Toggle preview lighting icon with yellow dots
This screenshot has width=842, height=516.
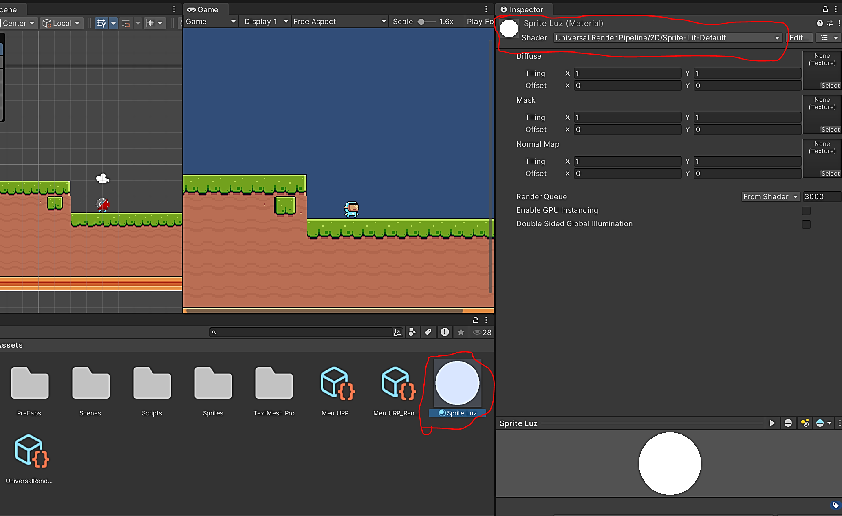click(805, 423)
